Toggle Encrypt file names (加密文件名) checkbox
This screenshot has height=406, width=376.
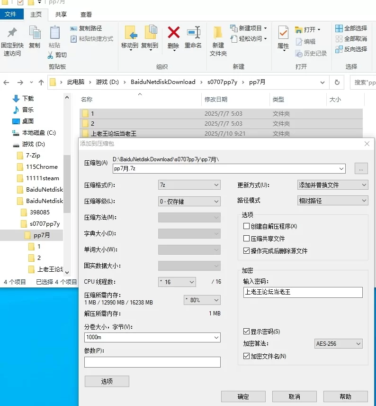246,356
